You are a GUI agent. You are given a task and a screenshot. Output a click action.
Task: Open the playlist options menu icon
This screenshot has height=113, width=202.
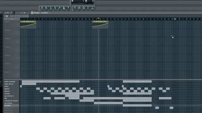click(x=5, y=13)
